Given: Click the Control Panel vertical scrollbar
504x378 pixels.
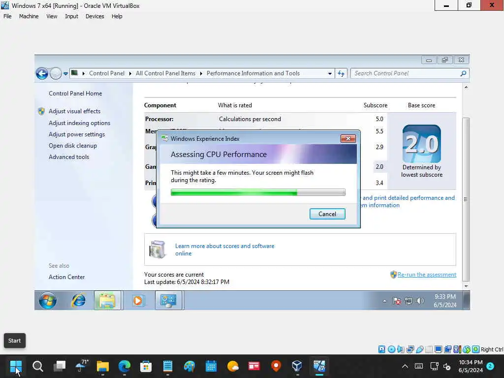Looking at the screenshot, I should pyautogui.click(x=466, y=199).
